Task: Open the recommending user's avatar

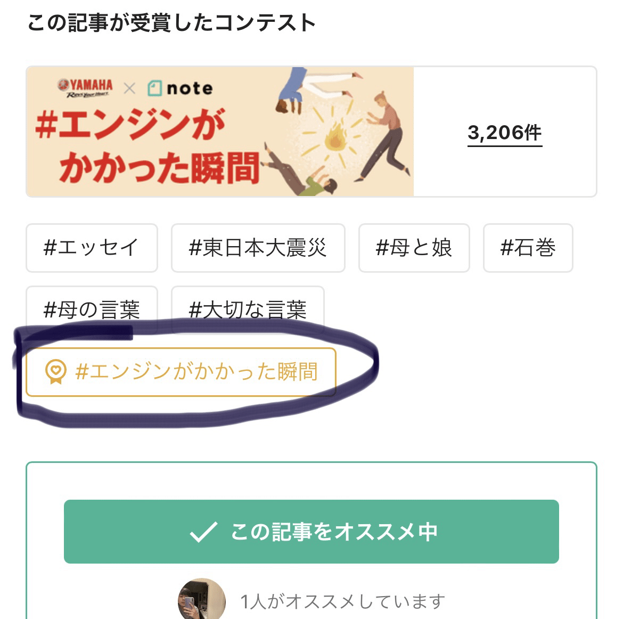Action: tap(201, 600)
